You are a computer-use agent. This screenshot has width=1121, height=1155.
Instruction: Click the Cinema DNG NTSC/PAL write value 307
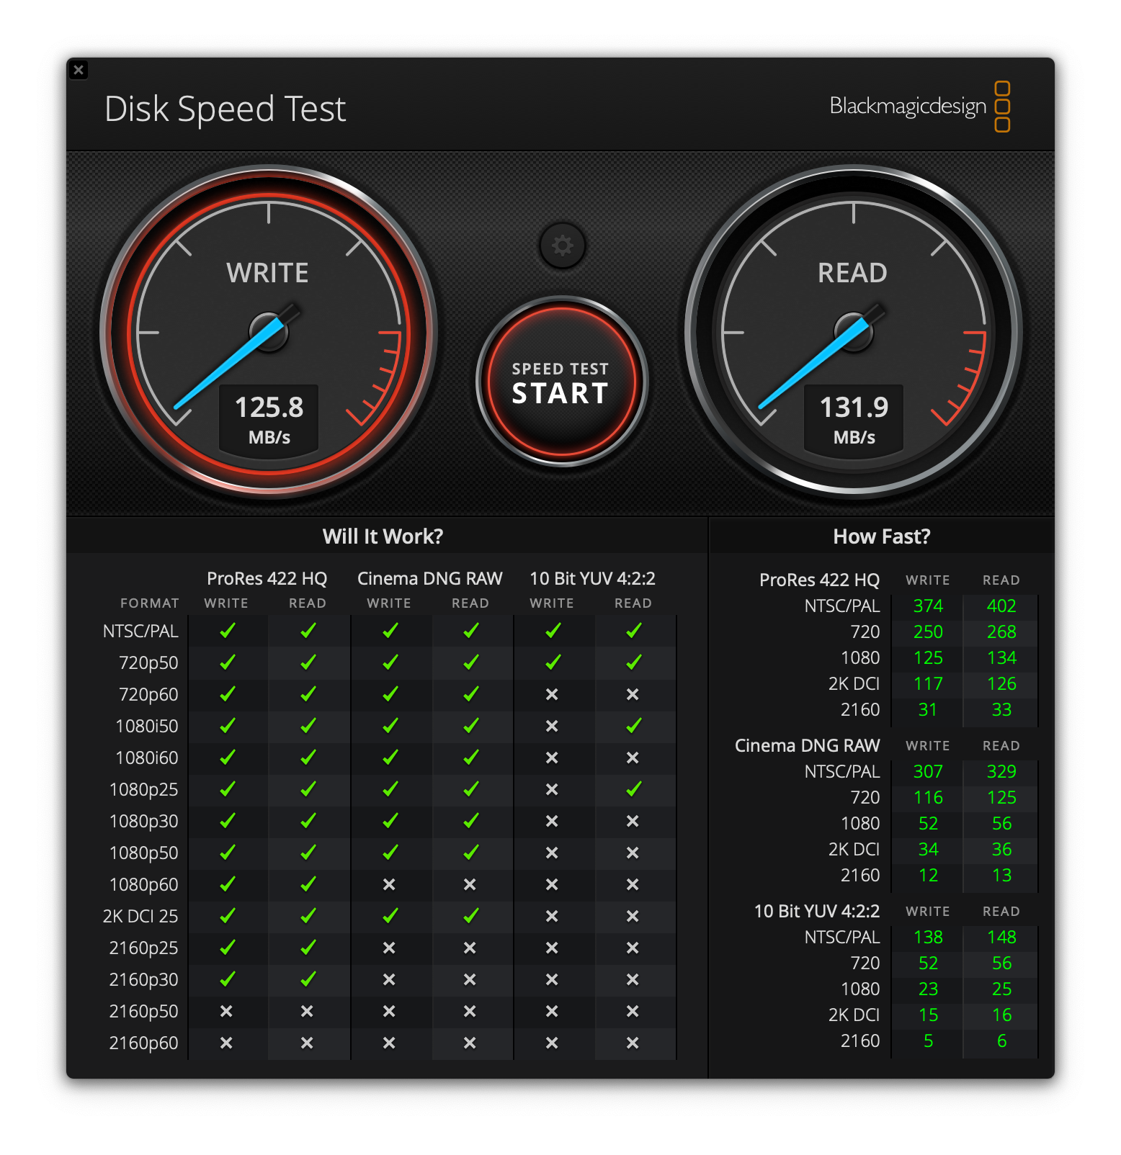[928, 772]
